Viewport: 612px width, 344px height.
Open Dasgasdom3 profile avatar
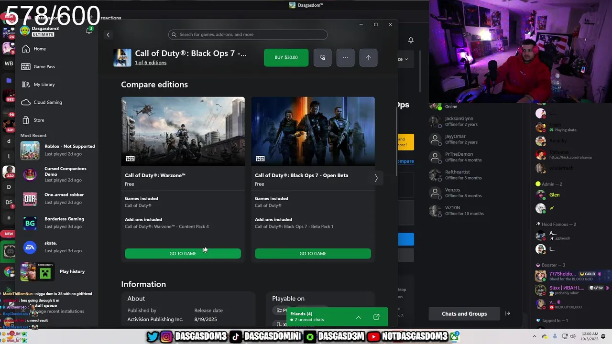[25, 31]
